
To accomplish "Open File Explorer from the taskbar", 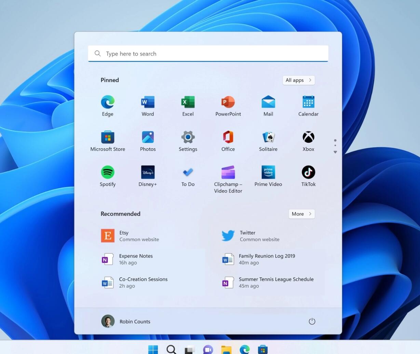I will tap(226, 349).
